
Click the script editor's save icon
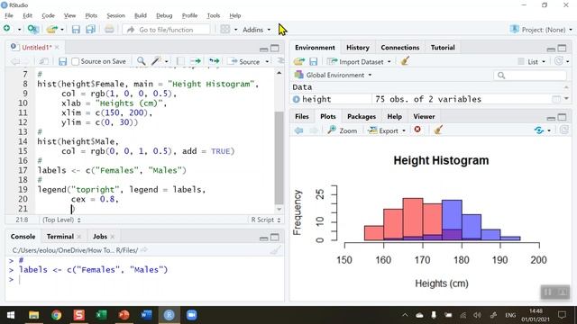click(62, 61)
